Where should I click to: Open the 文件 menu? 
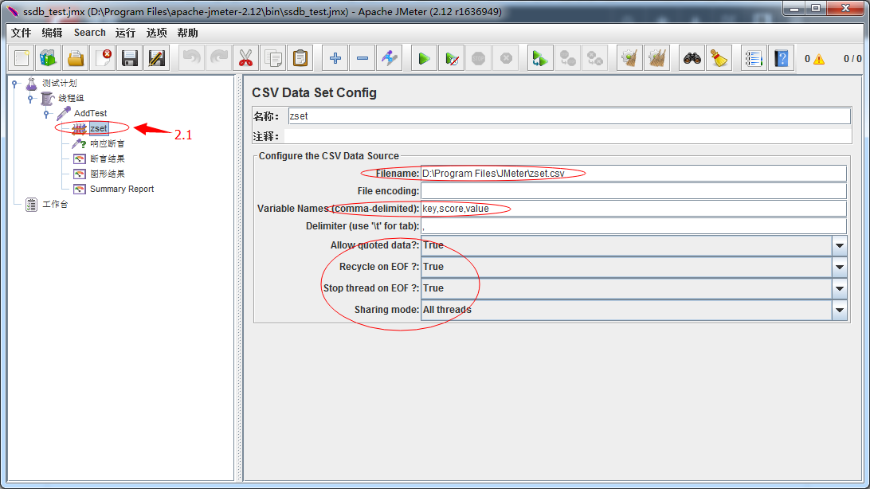click(21, 33)
